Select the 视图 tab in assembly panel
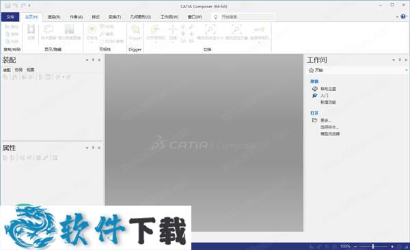The width and height of the screenshot is (410, 250). coord(30,70)
